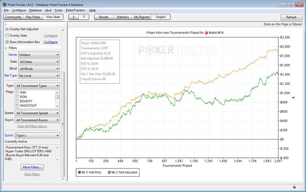Switch to the Play Poker tab
This screenshot has height=192, width=306.
(x=33, y=17)
